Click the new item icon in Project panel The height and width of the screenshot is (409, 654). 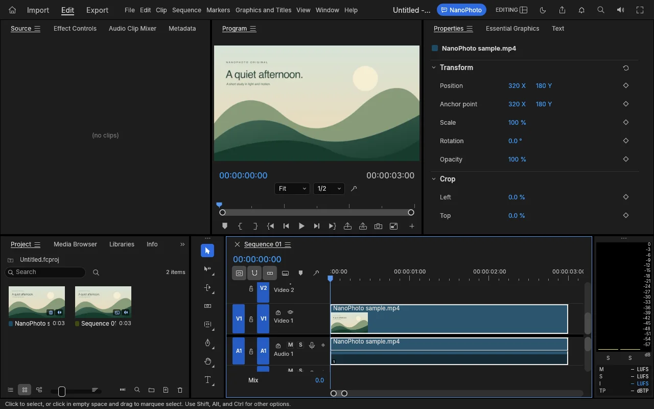pyautogui.click(x=166, y=390)
